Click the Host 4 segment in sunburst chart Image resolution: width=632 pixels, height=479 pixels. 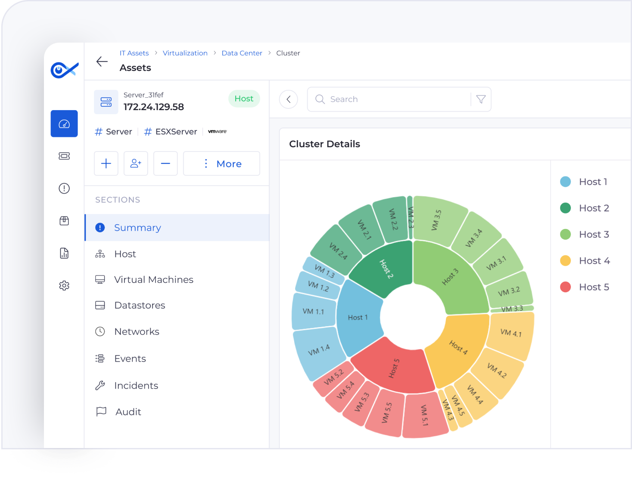coord(458,347)
